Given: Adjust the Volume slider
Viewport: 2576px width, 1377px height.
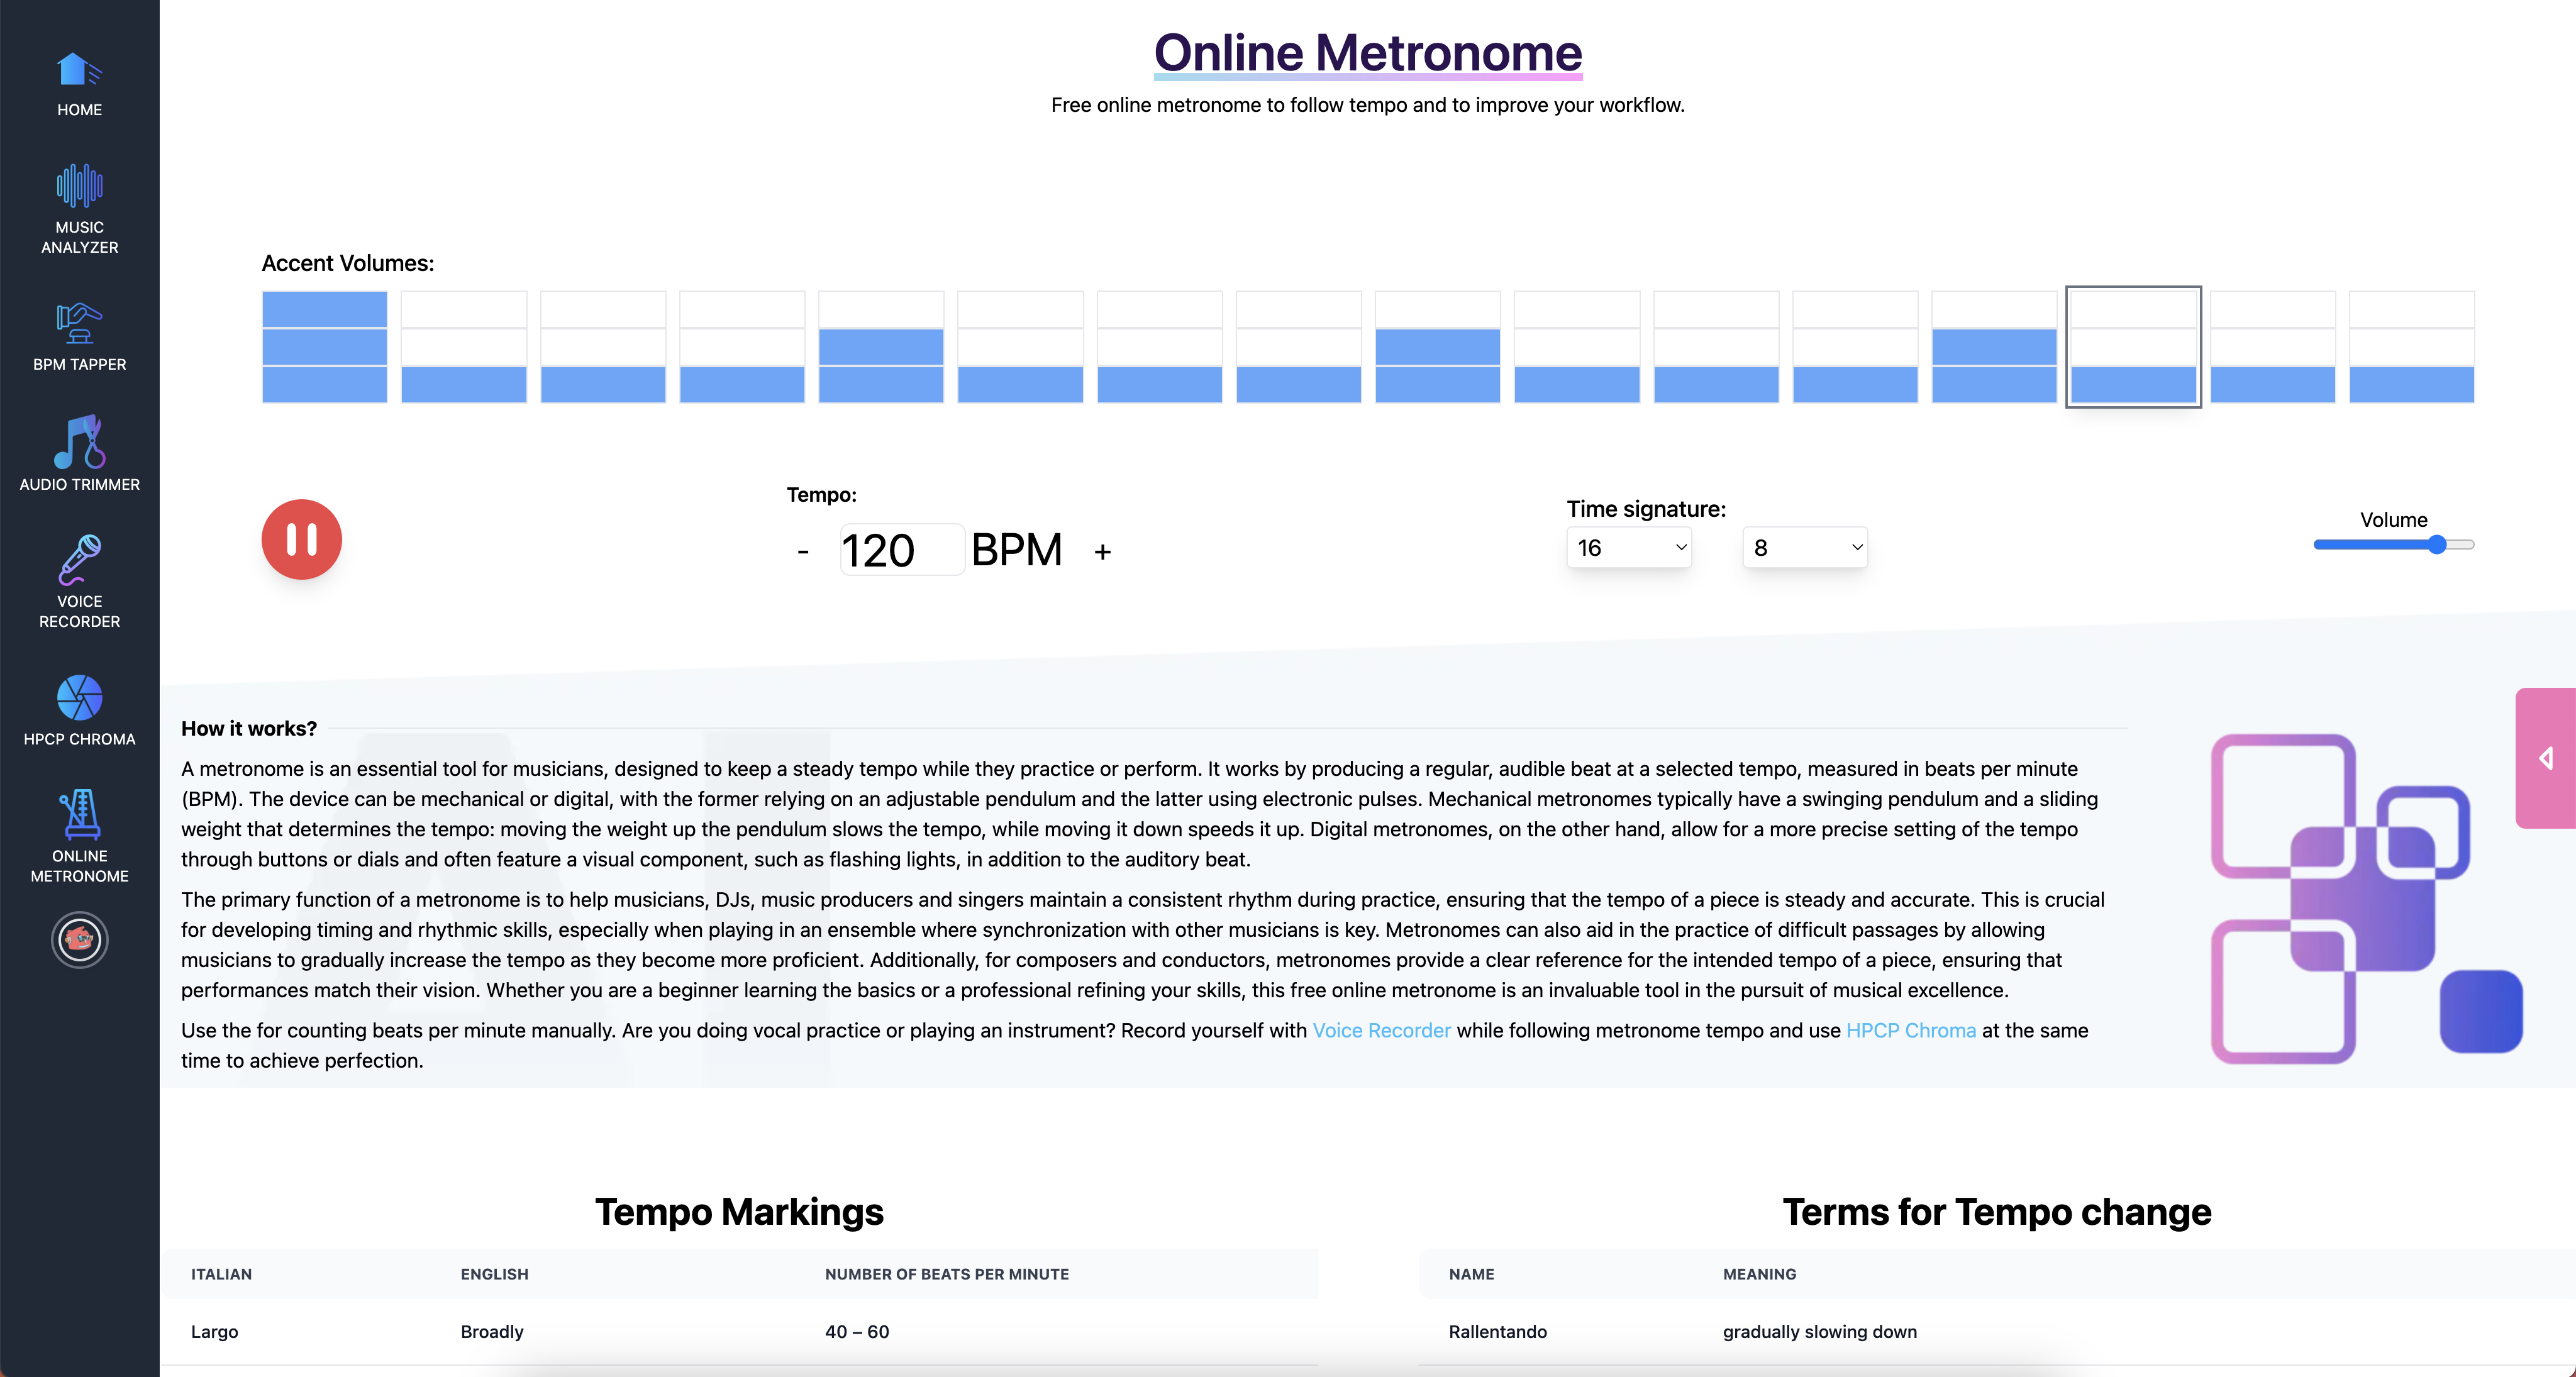Looking at the screenshot, I should (2436, 545).
